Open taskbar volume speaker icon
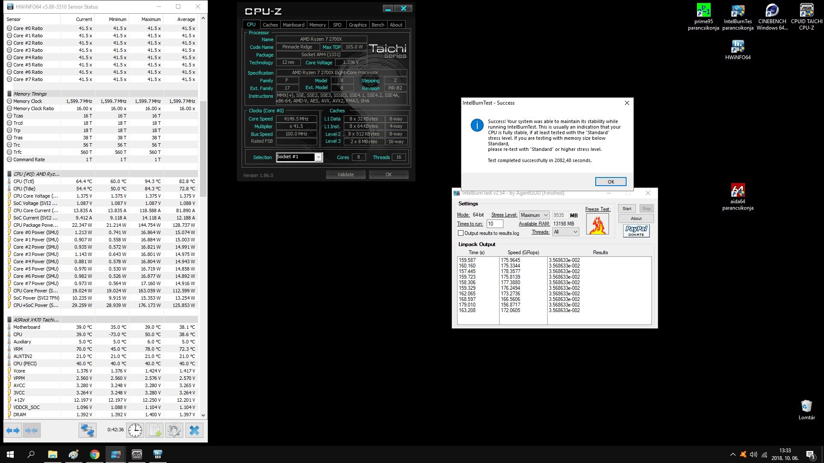 click(x=753, y=454)
